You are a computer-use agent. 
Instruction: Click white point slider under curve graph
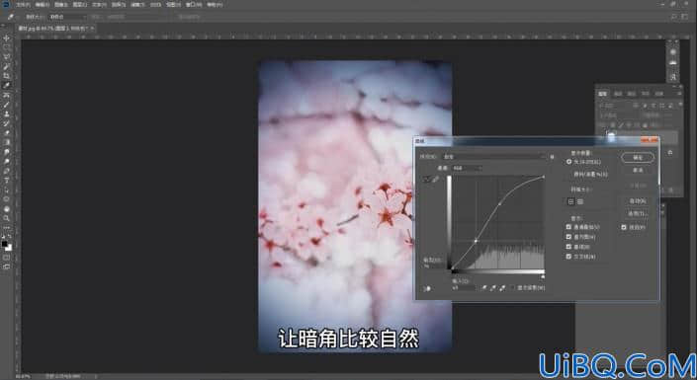pos(543,276)
